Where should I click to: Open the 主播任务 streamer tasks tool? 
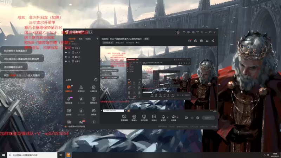[x=93, y=89]
